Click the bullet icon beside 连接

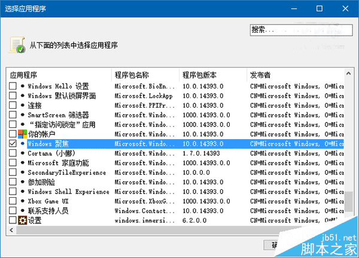[x=23, y=105]
